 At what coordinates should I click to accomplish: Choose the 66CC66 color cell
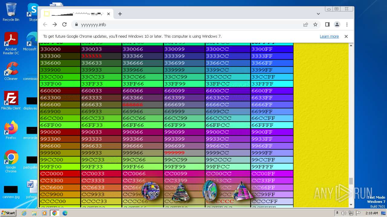[143, 118]
